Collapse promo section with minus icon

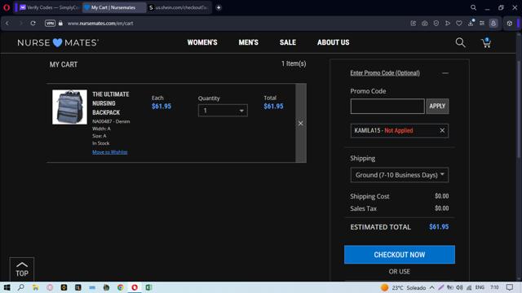tap(445, 73)
